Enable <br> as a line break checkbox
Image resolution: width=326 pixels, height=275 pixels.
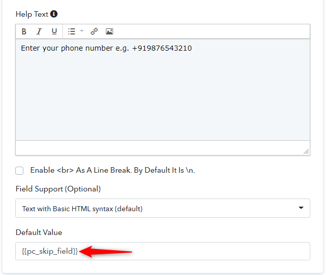[x=19, y=171]
